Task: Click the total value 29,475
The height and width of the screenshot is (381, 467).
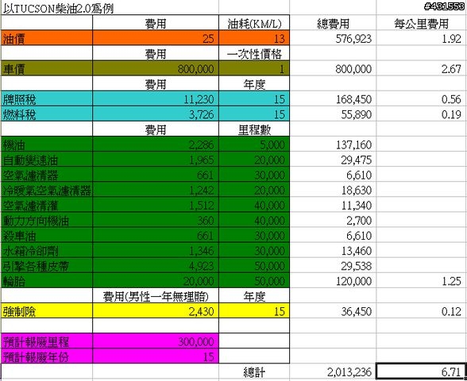Action: 333,160
